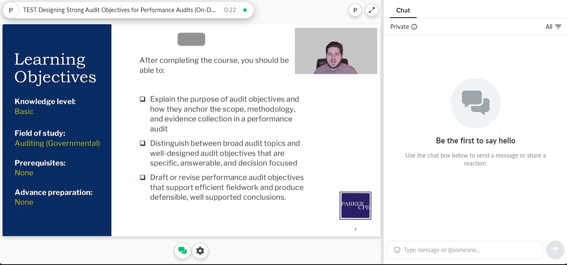Click the gray placeholder box on the slide
567x265 pixels.
pos(191,39)
